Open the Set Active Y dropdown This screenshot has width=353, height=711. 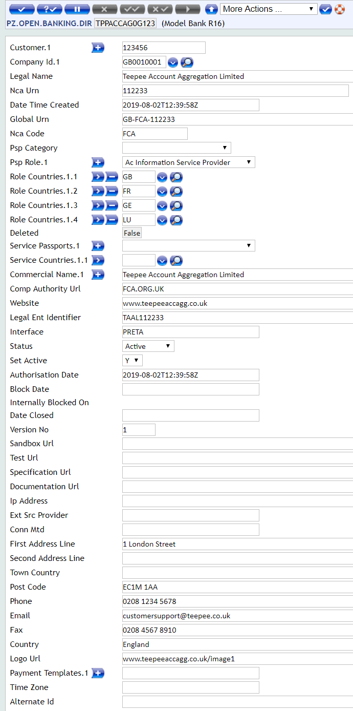(133, 361)
